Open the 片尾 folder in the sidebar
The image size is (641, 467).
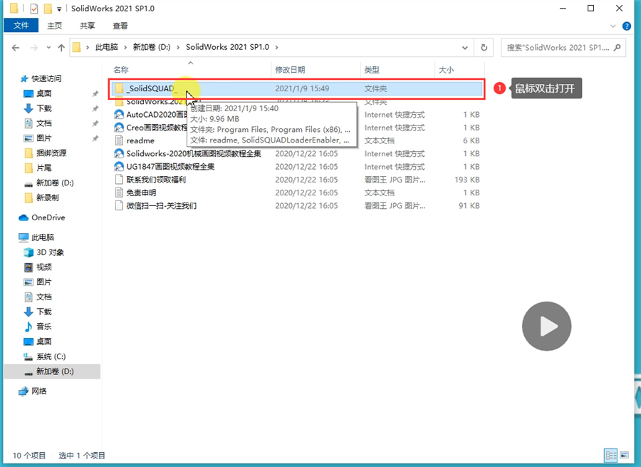click(x=43, y=168)
